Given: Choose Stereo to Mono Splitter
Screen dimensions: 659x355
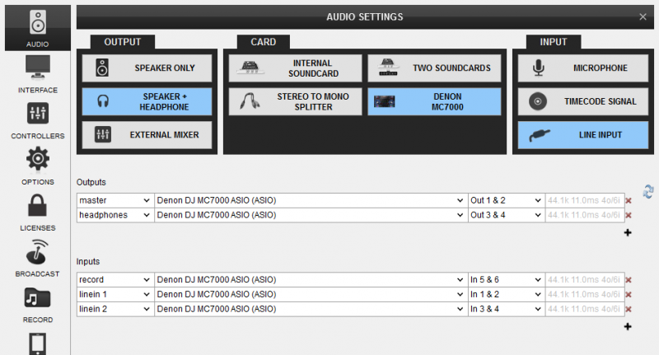Looking at the screenshot, I should coord(295,101).
